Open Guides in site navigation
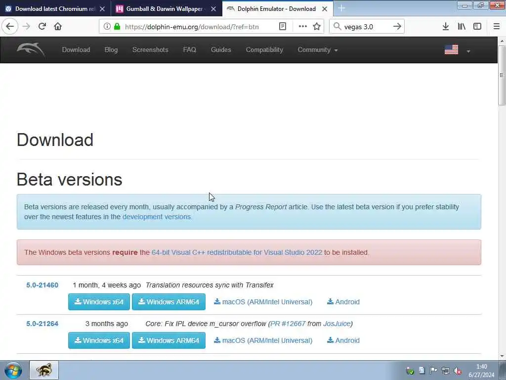The image size is (506, 380). click(221, 50)
